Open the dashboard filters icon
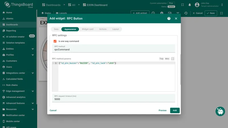Viewport: 228px width, 128px height. pyautogui.click(x=178, y=13)
